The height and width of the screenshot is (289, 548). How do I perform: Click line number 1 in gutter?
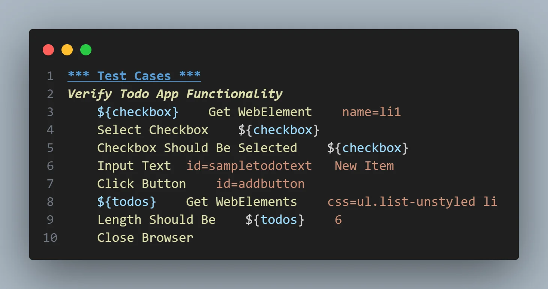[50, 76]
